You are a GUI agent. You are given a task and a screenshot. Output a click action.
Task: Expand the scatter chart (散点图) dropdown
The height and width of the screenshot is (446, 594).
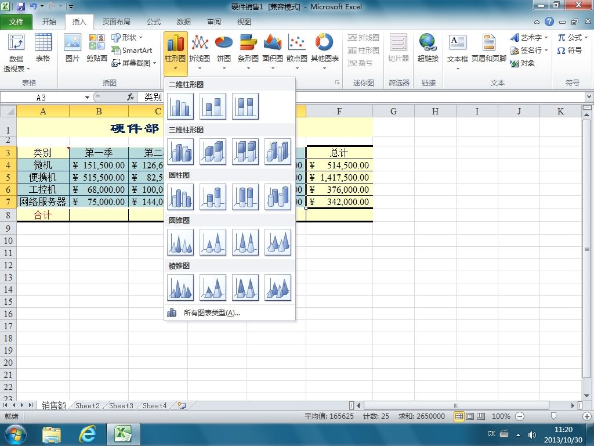point(297,69)
